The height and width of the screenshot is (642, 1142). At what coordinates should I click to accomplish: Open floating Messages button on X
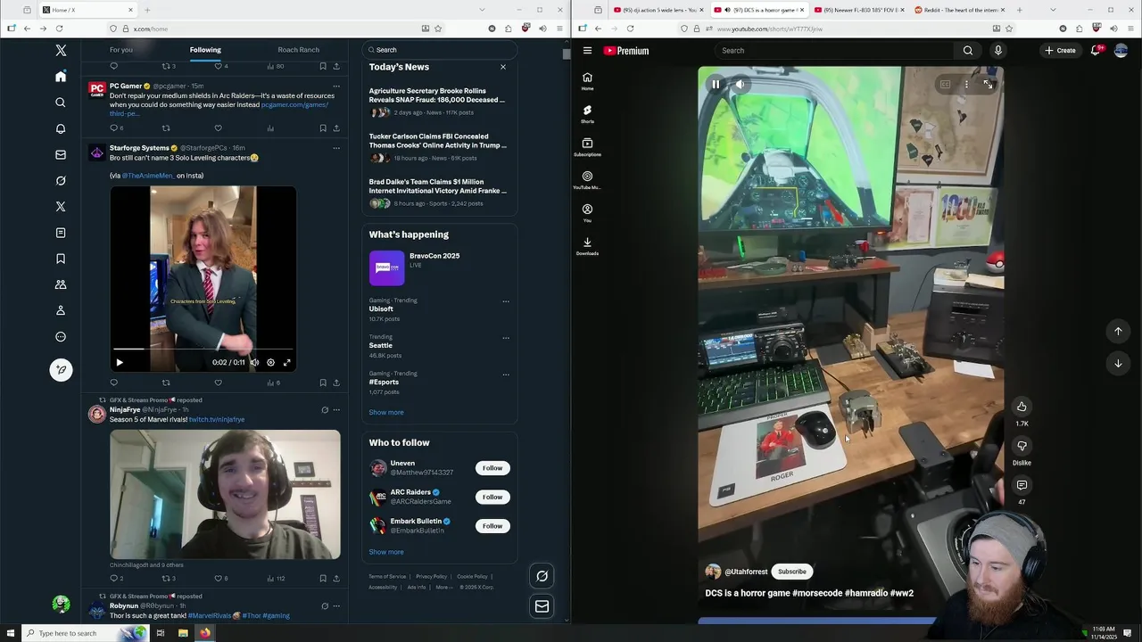542,606
